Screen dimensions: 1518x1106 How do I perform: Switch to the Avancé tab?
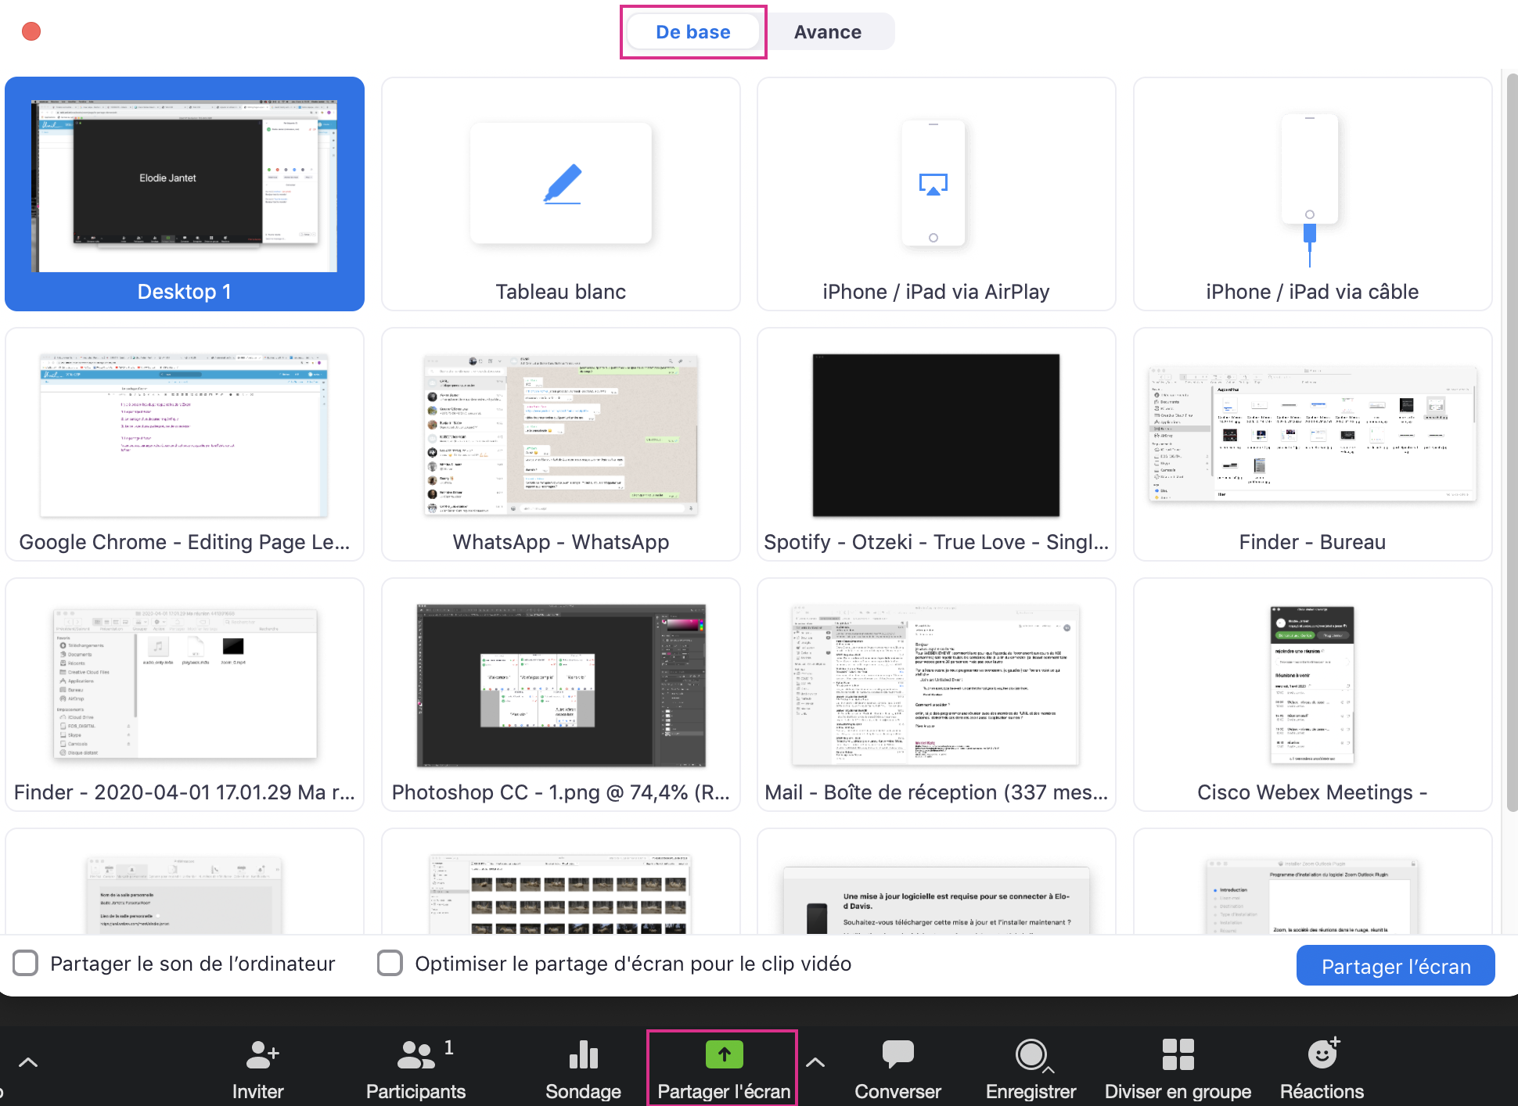(x=827, y=32)
